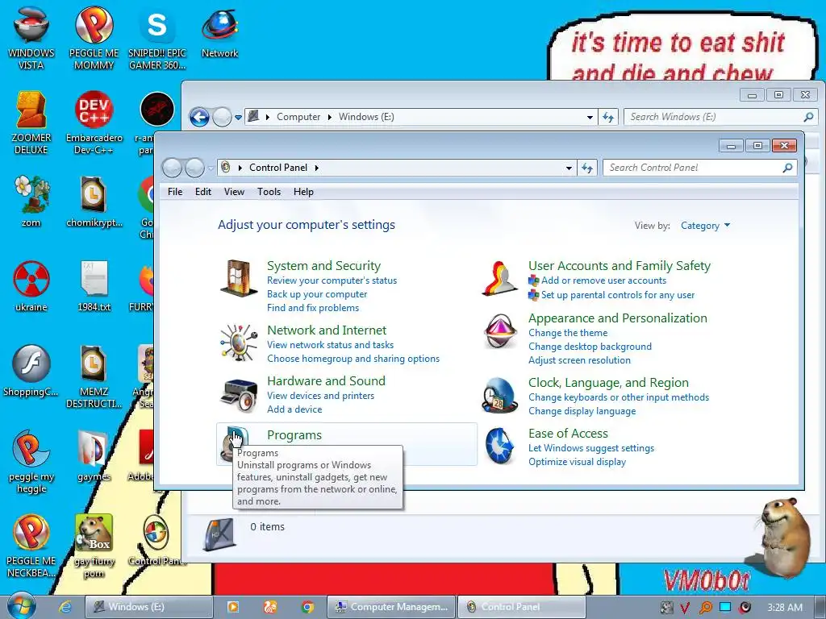Screen dimensions: 826x619
Task: Open System and Security category icon
Action: (238, 278)
